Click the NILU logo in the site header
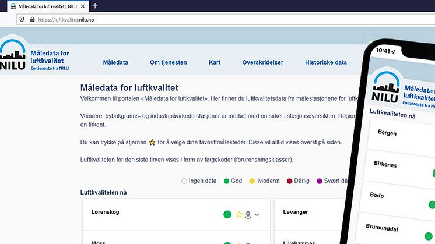This screenshot has width=435, height=244. tap(12, 55)
